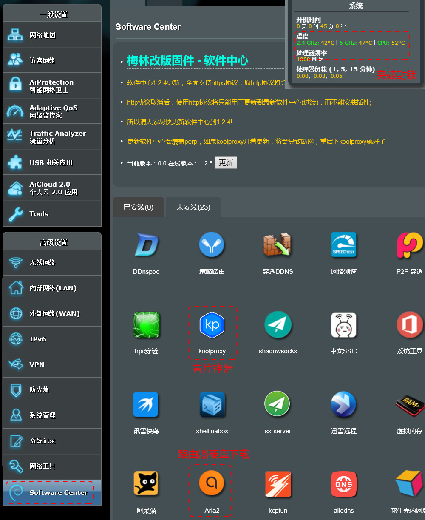Click the 网络测速 speed test icon
The height and width of the screenshot is (520, 425).
[x=343, y=245]
